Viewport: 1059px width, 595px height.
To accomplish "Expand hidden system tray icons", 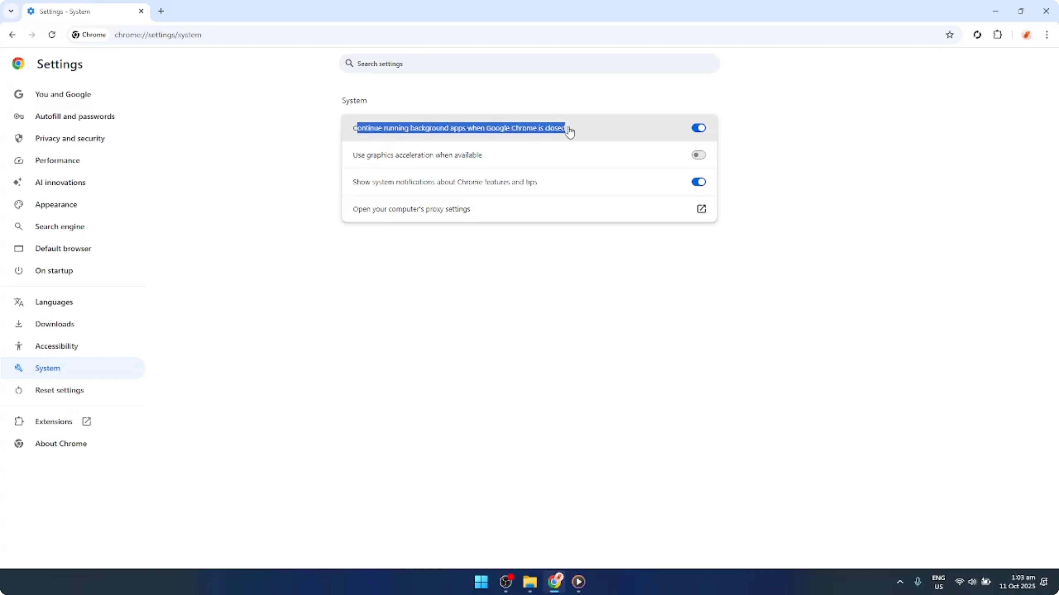I will coord(900,582).
